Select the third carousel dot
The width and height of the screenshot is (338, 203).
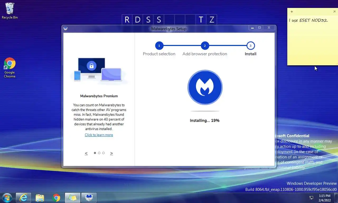click(x=103, y=153)
